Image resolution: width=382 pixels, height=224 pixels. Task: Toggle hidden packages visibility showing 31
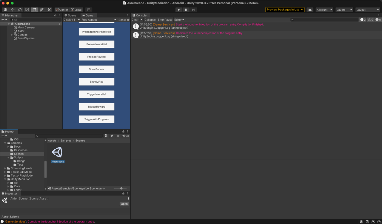[126, 136]
